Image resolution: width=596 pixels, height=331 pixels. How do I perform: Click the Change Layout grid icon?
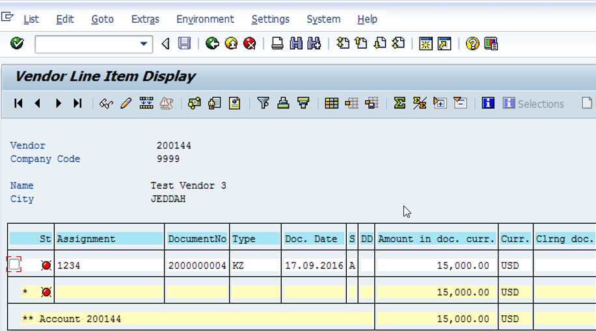tap(331, 103)
